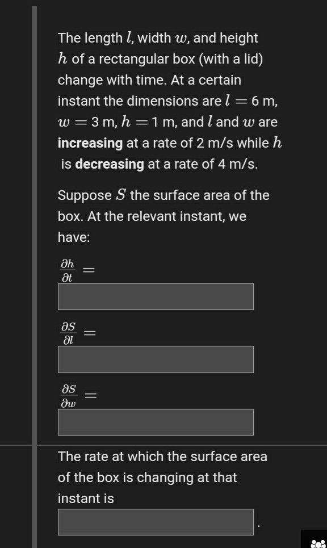Click the ∂S/∂w partial derivative label
327x548 pixels.
click(69, 396)
